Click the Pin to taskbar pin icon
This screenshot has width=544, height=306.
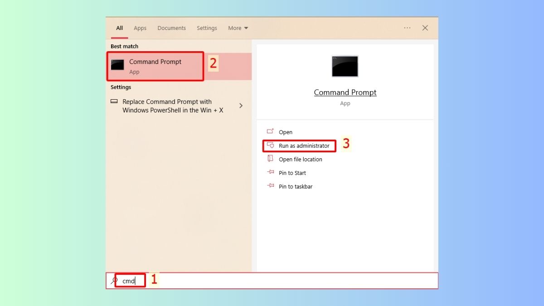pyautogui.click(x=271, y=186)
